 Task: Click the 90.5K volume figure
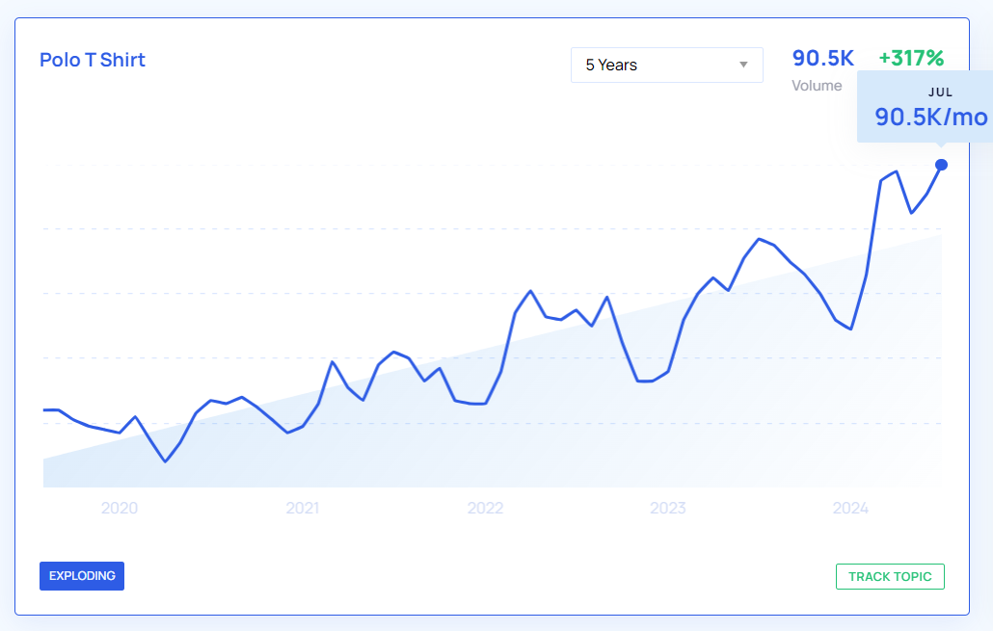tap(823, 59)
